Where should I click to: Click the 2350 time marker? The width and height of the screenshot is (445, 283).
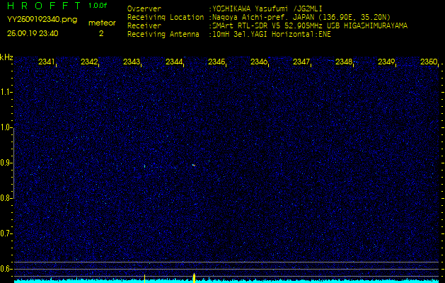[428, 62]
